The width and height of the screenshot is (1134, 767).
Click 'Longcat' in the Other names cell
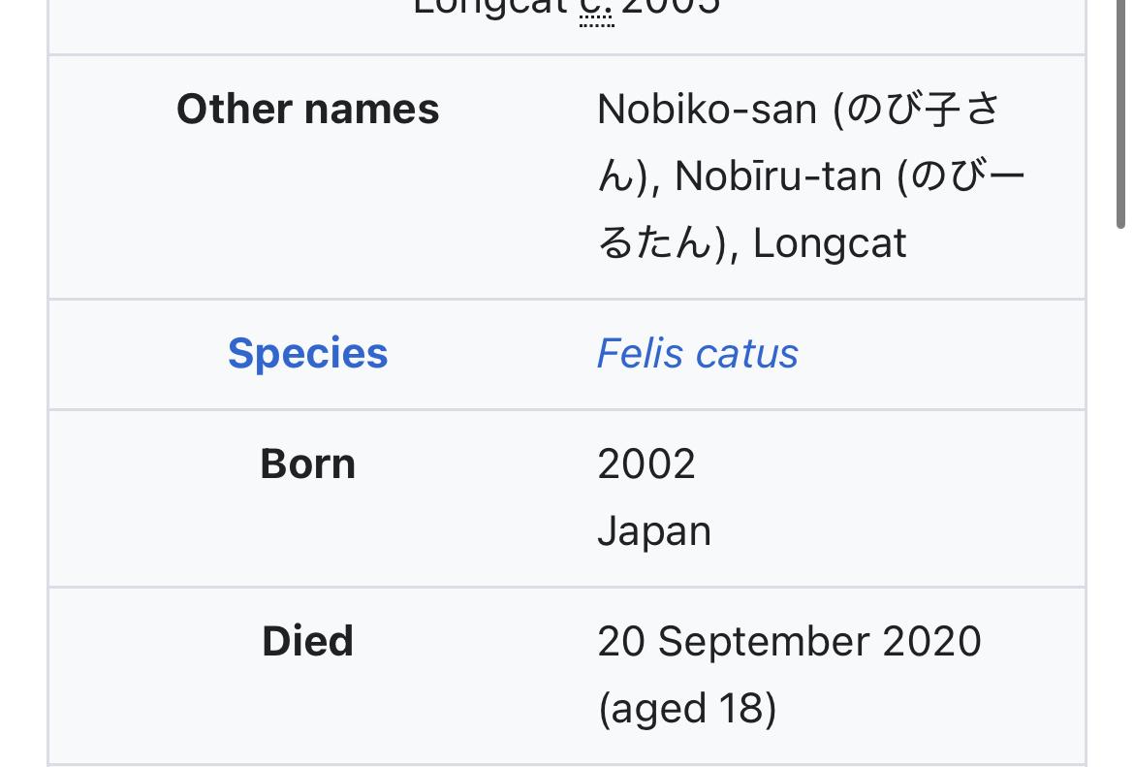830,242
